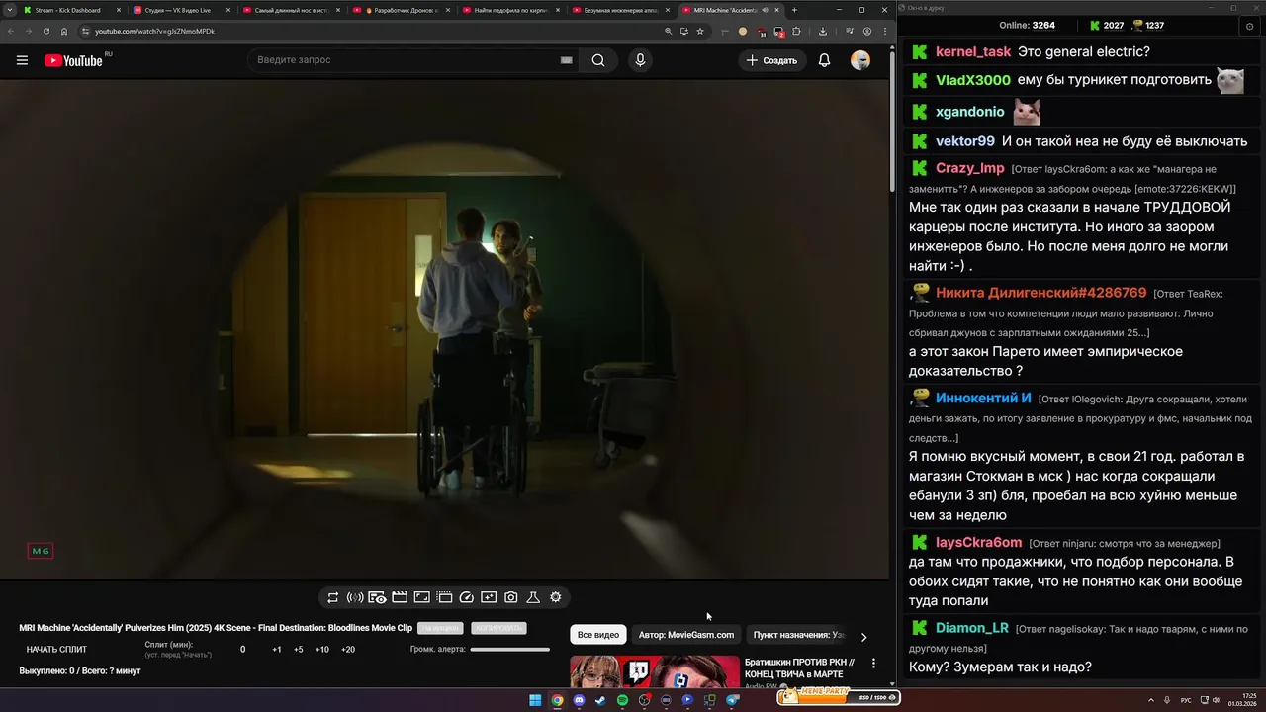Viewport: 1266px width, 712px height.
Task: Show hidden system tray icons
Action: click(x=1151, y=700)
